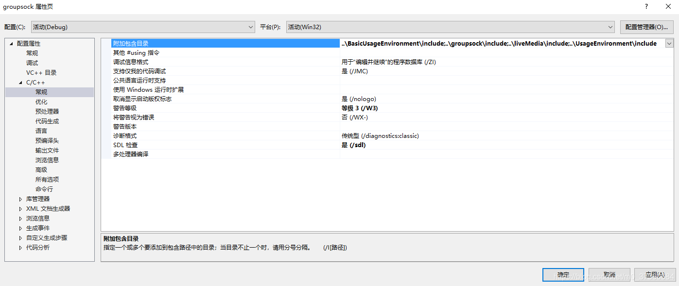Expand the XML 文档生成器 node arrow
The height and width of the screenshot is (286, 679).
pyautogui.click(x=20, y=209)
